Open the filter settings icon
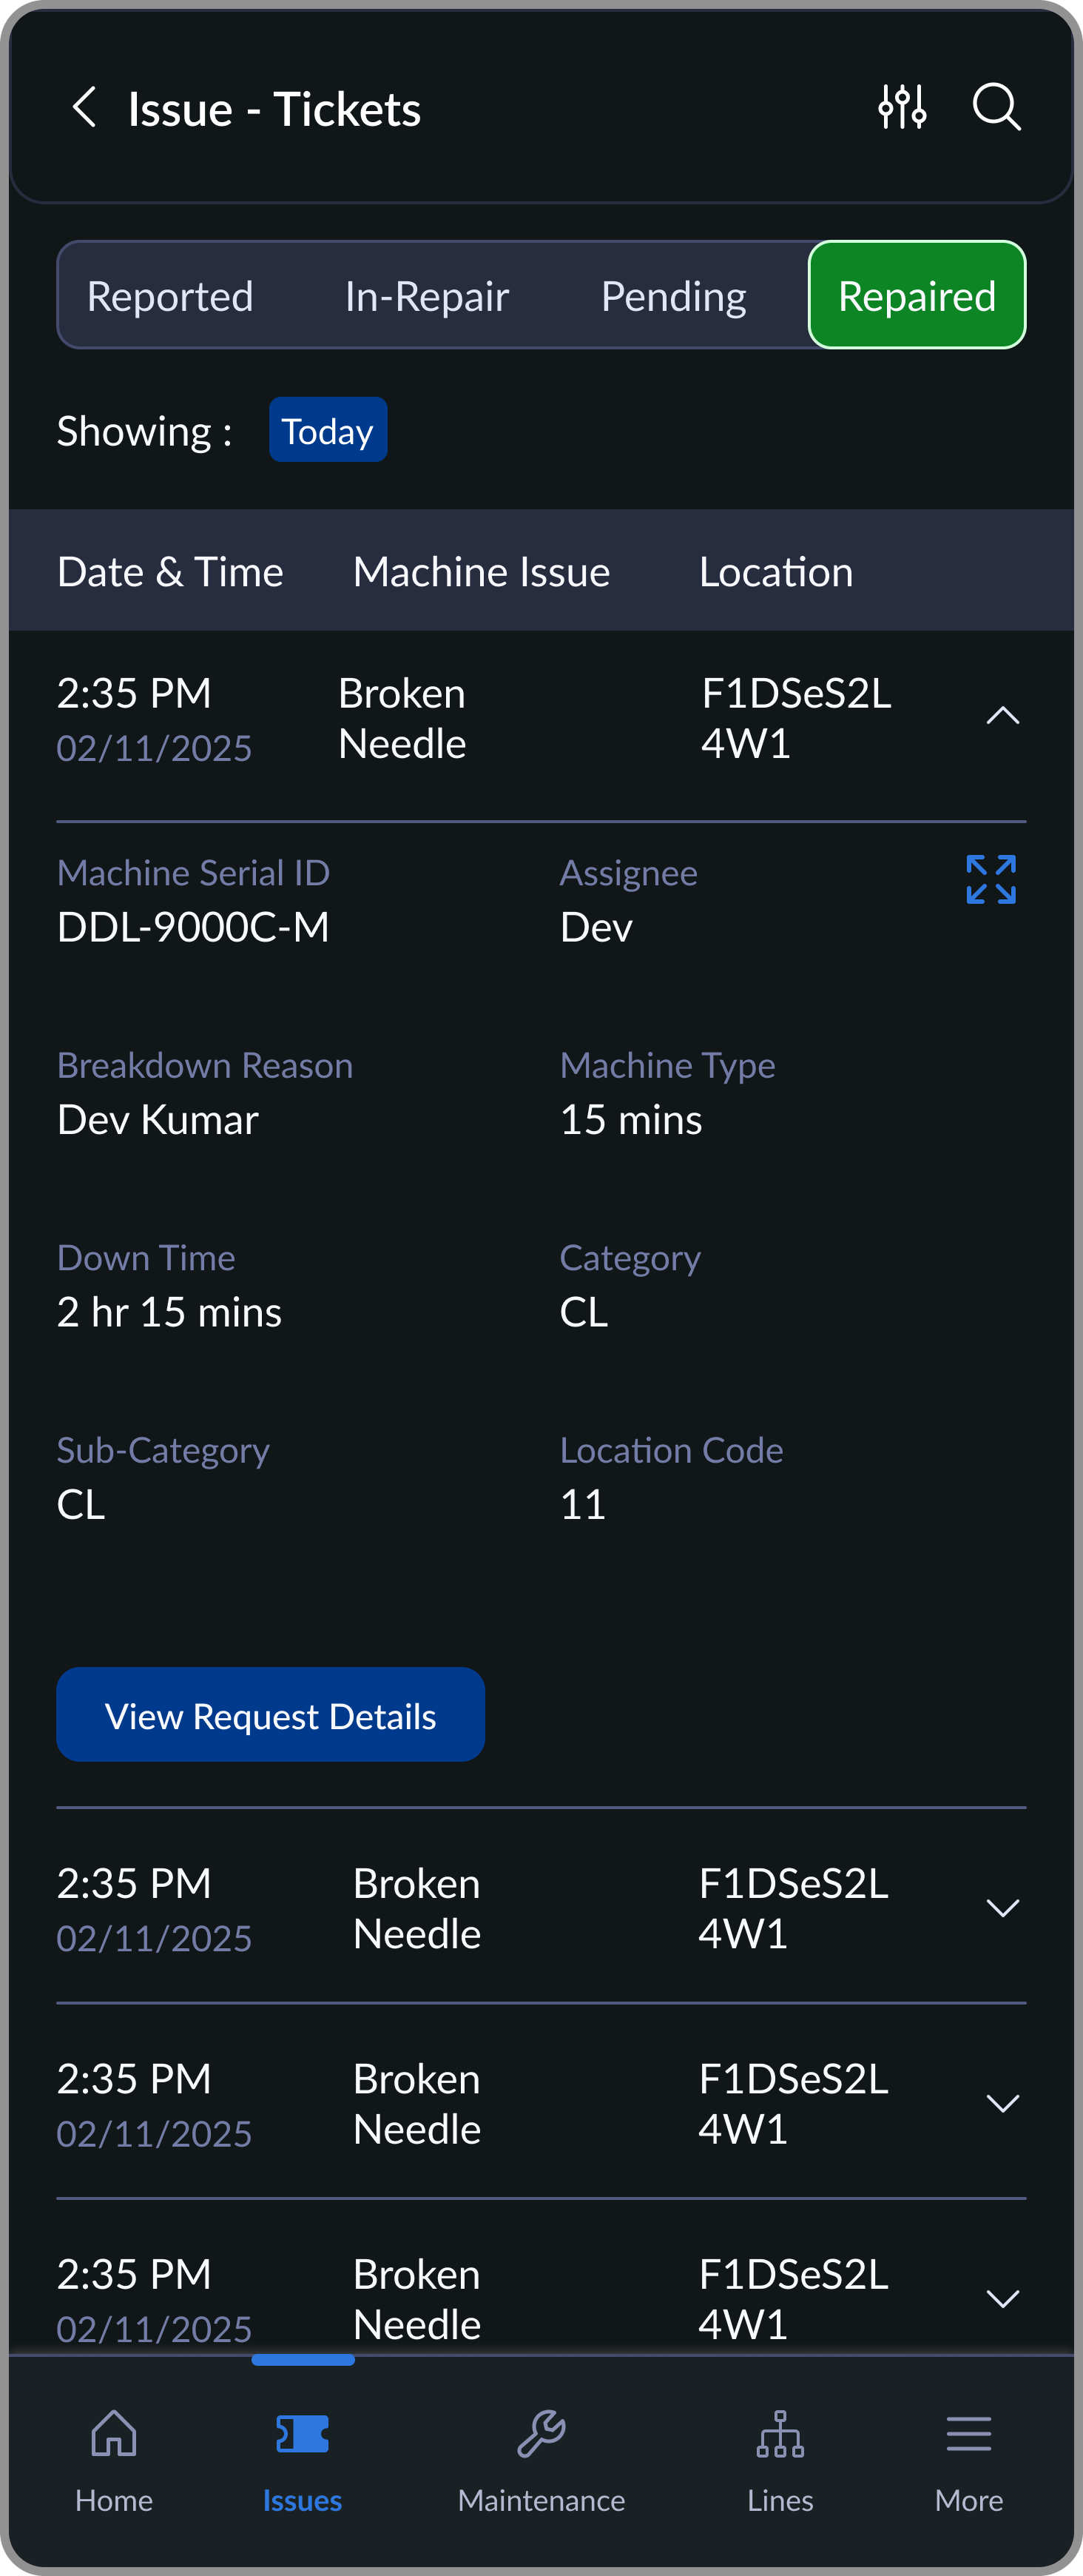Viewport: 1083px width, 2576px height. pos(902,107)
